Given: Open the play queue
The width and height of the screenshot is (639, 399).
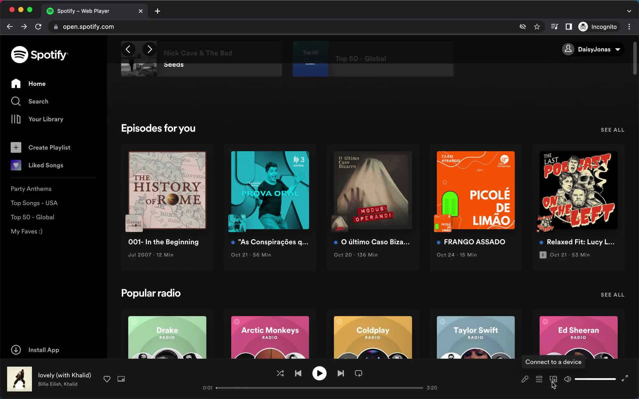Looking at the screenshot, I should click(x=539, y=379).
